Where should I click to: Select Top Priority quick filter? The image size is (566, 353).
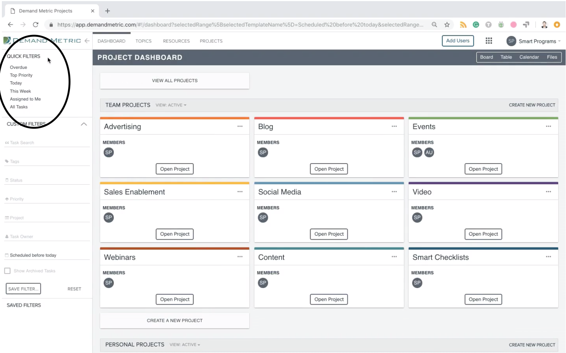click(21, 75)
